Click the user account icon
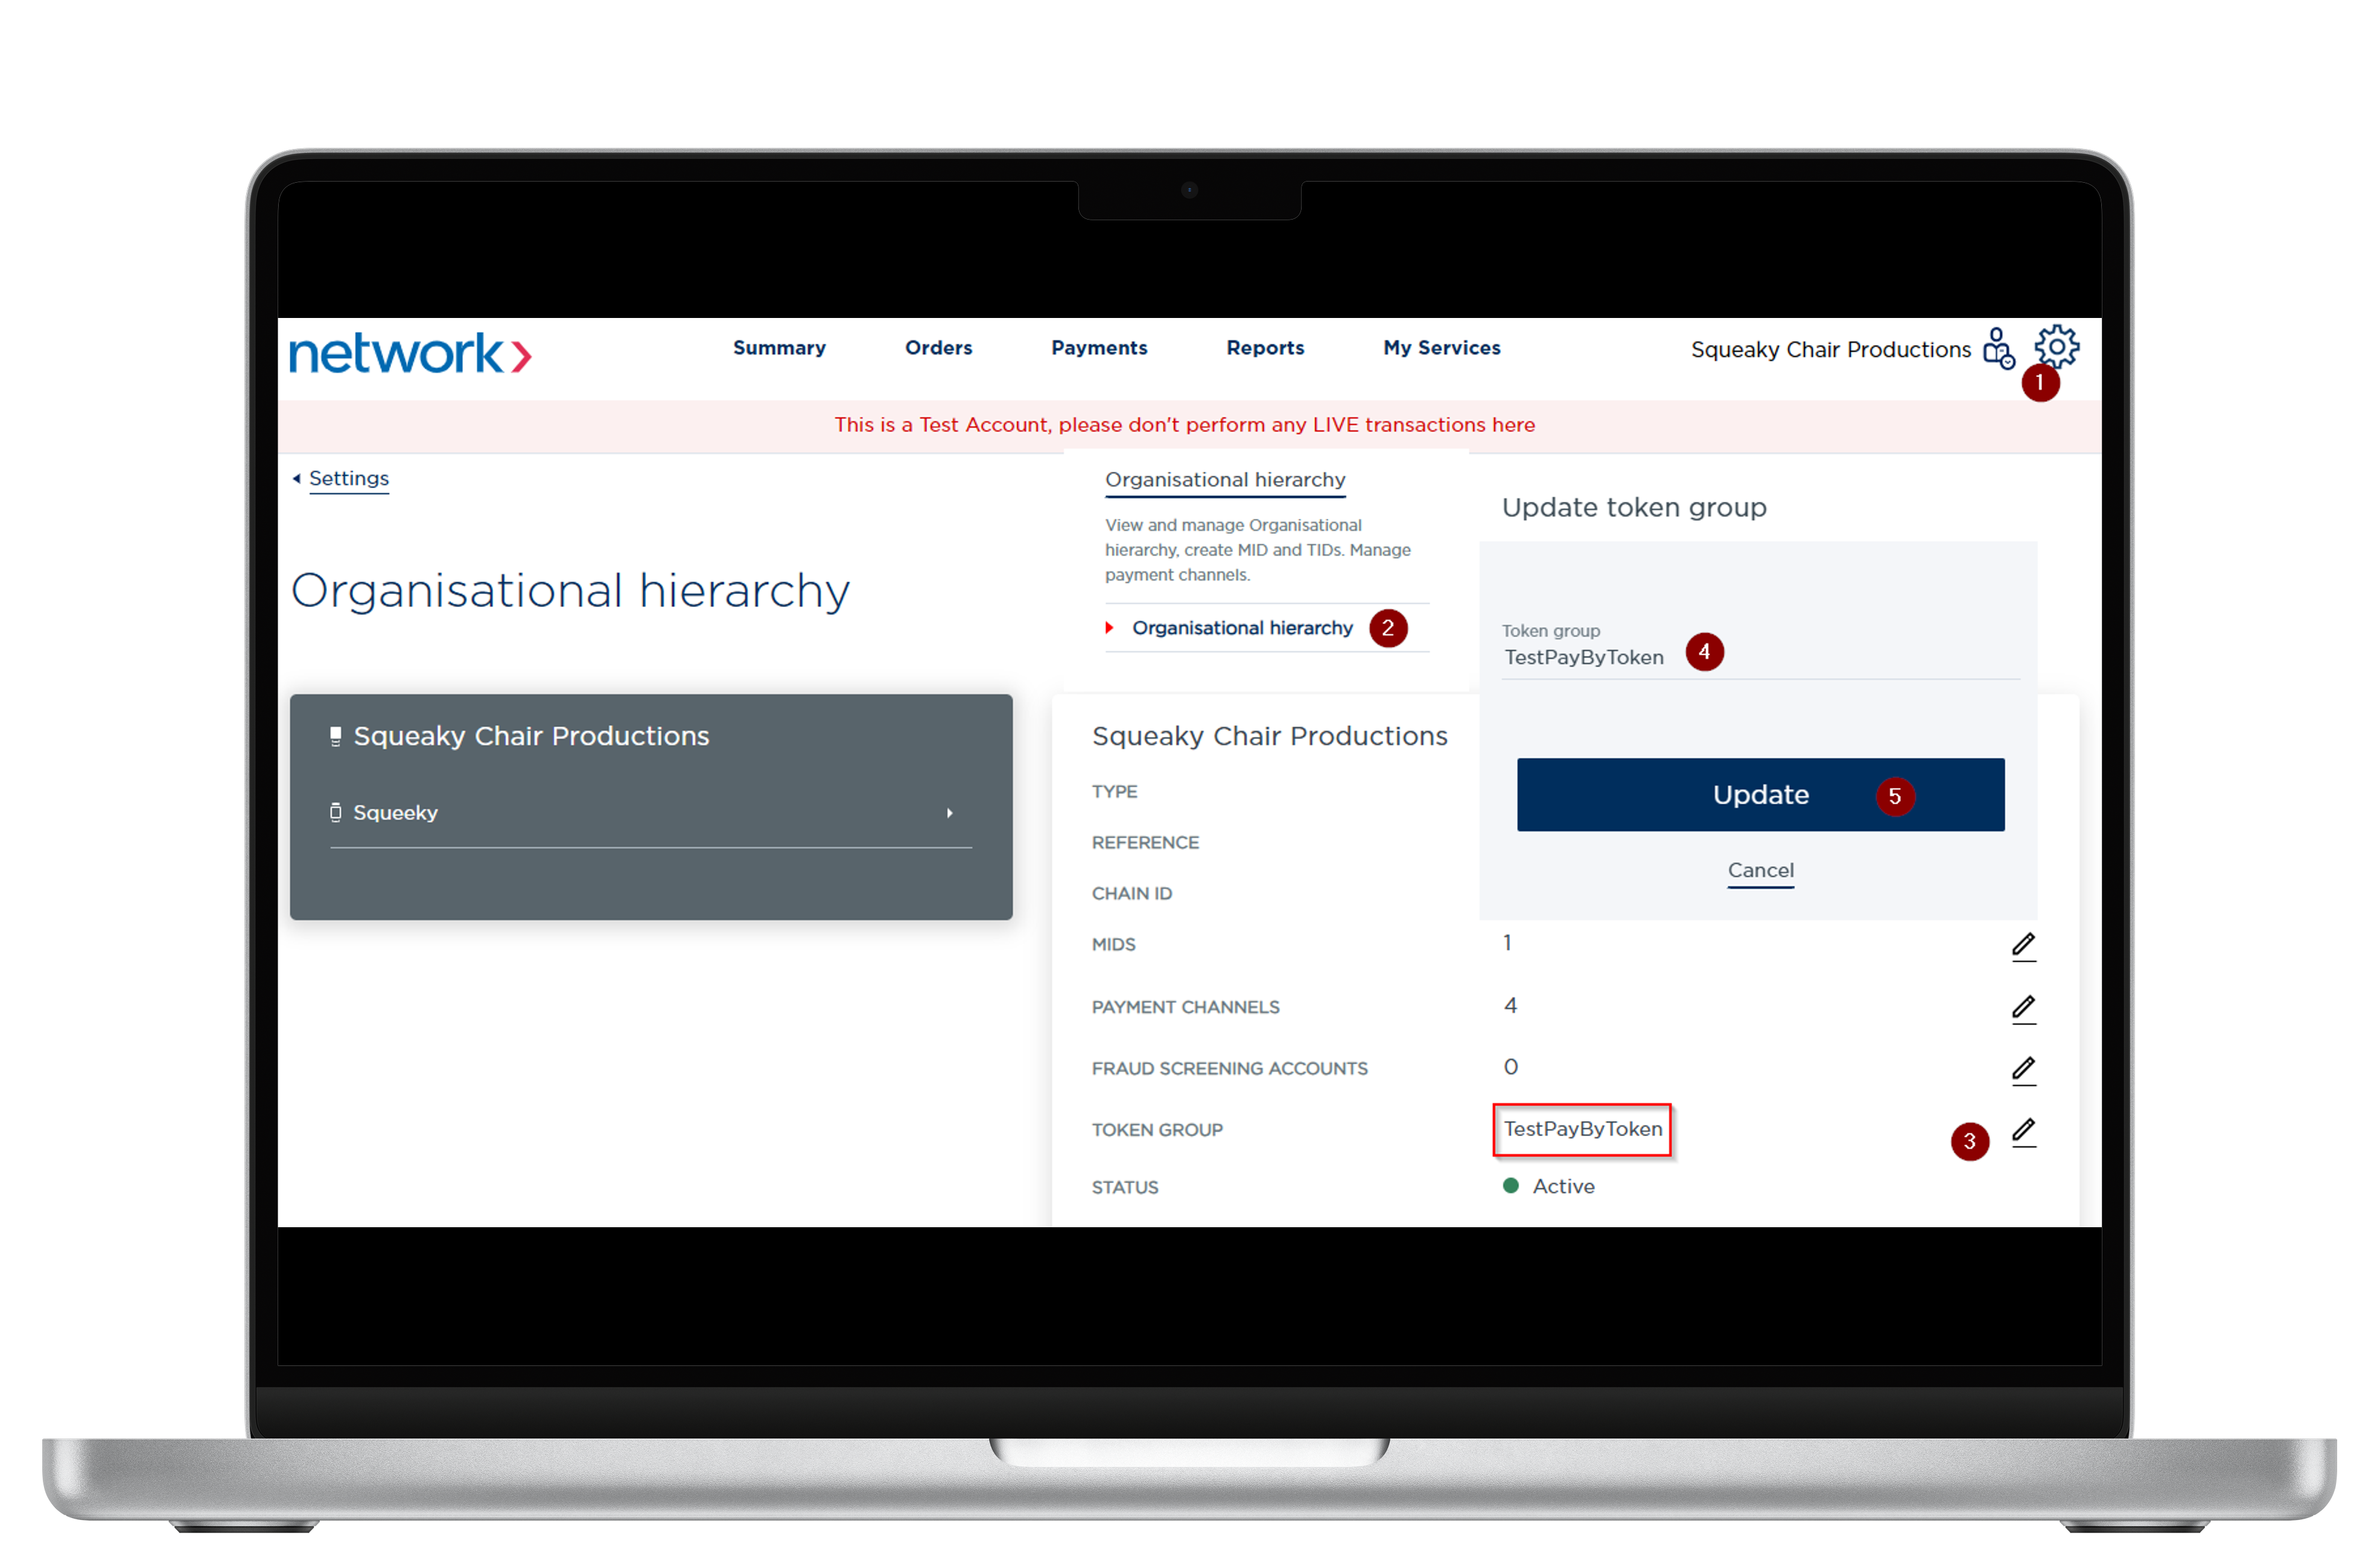Image resolution: width=2380 pixels, height=1547 pixels. click(1997, 348)
